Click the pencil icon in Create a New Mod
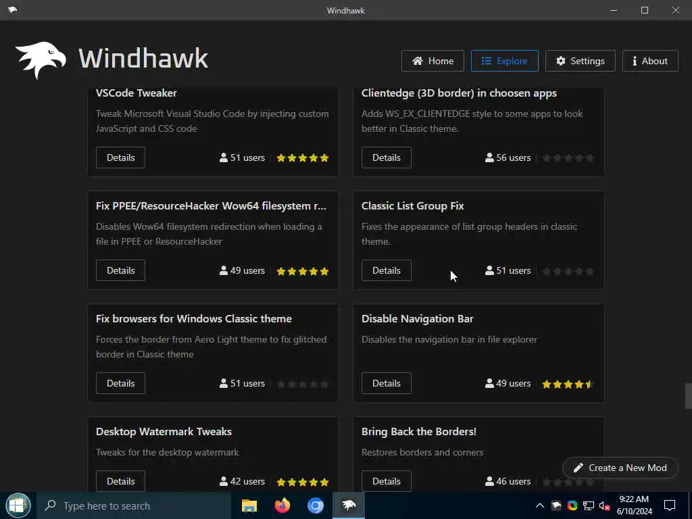This screenshot has height=519, width=692. (578, 468)
